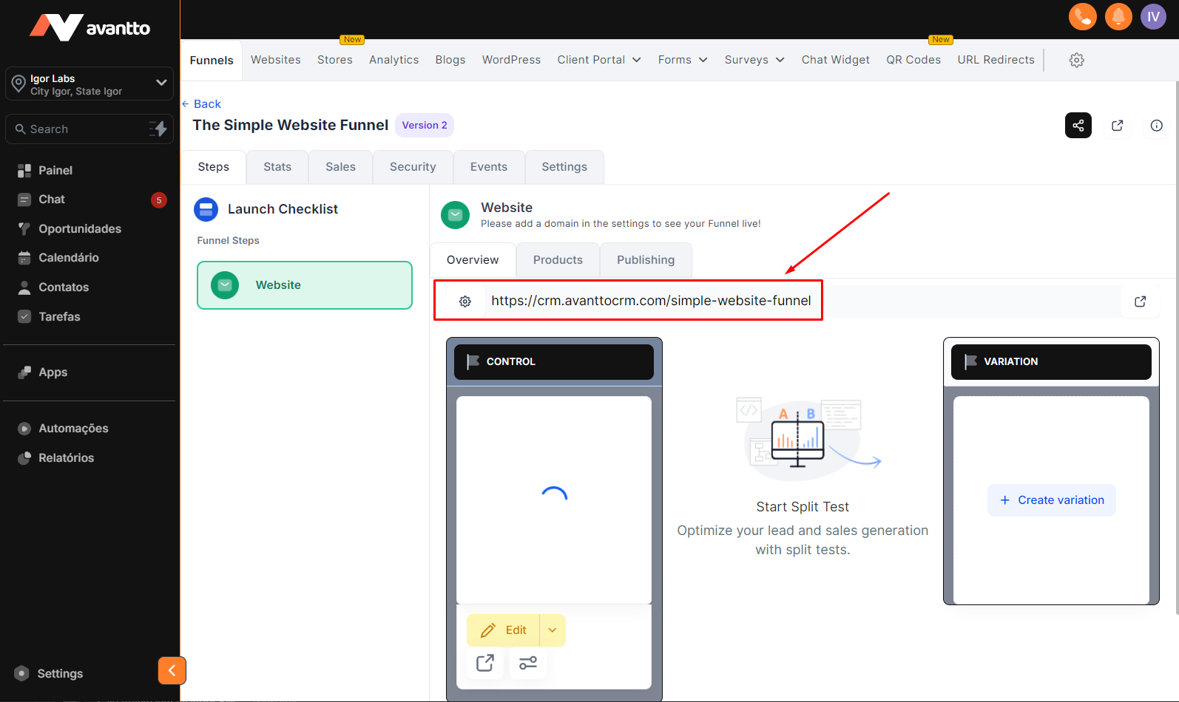Expand the Edit button dropdown arrow
The image size is (1179, 702).
[x=552, y=630]
